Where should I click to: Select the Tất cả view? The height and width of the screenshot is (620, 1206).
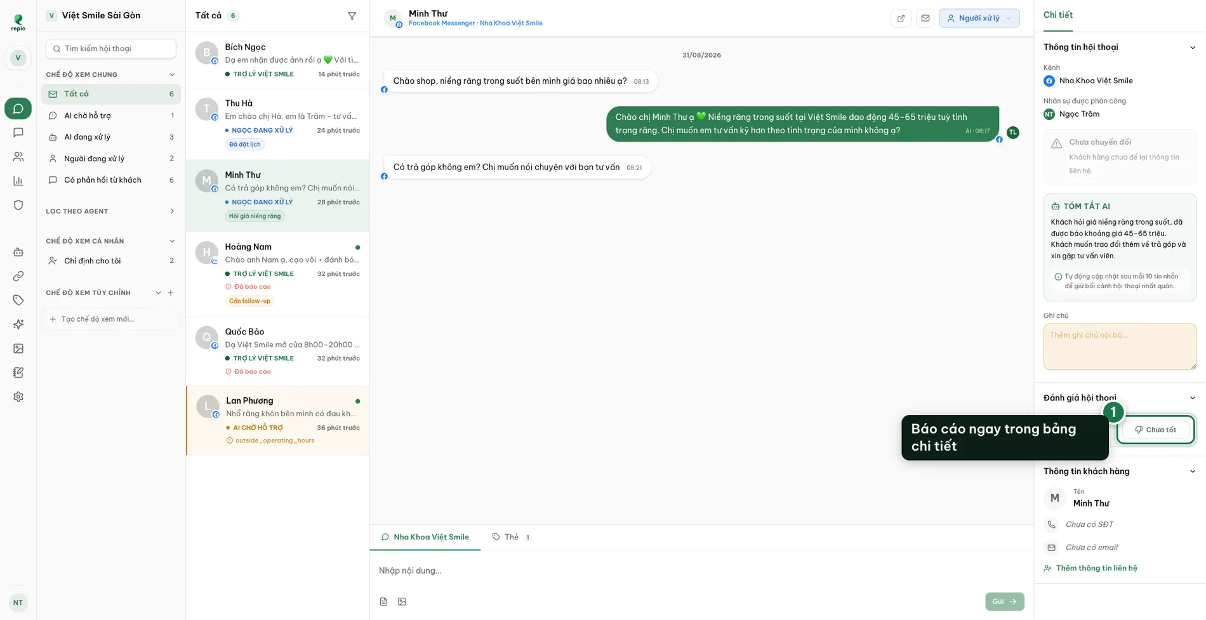(111, 94)
